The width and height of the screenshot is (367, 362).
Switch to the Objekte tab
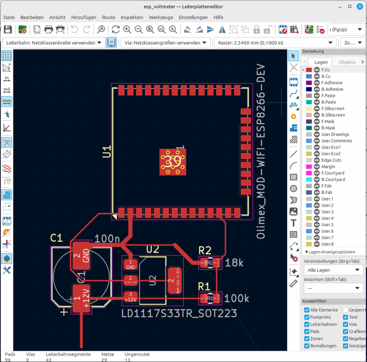[x=347, y=62]
